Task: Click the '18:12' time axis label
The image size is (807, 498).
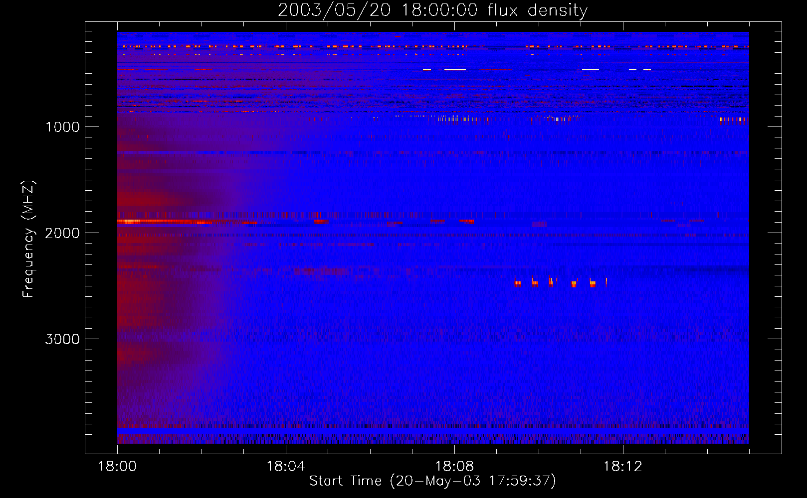Action: click(x=623, y=467)
